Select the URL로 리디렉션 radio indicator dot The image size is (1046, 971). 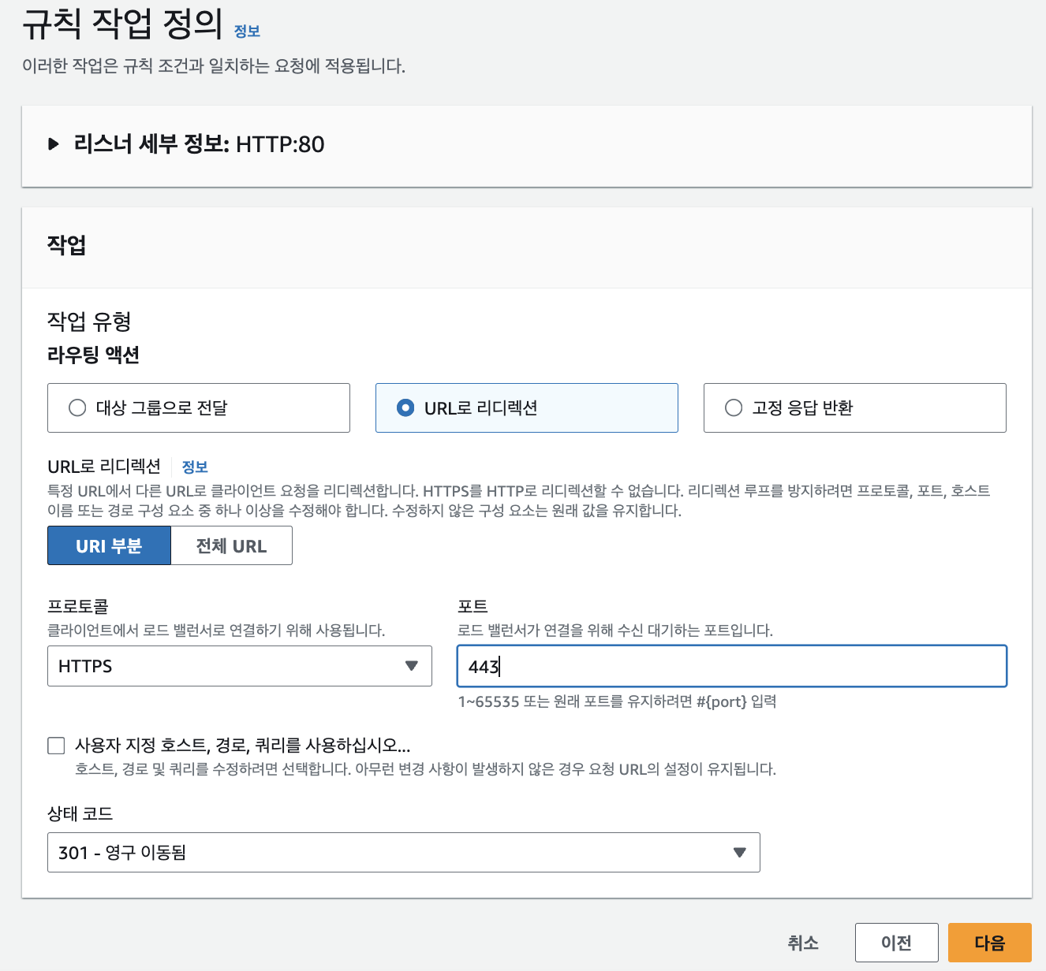coord(405,407)
